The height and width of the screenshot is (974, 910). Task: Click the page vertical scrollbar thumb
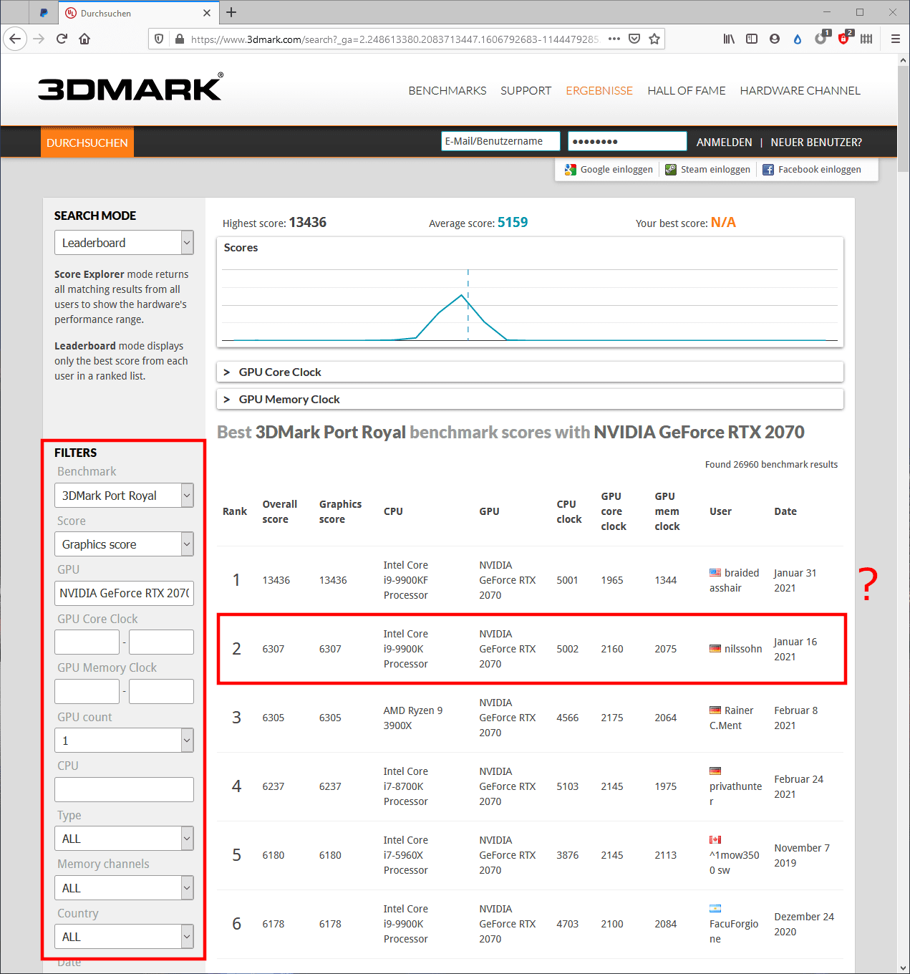coord(903,120)
